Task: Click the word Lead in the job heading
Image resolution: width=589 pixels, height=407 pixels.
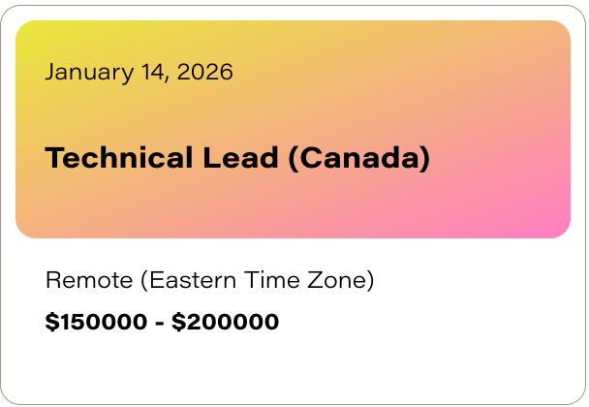Action: (x=241, y=158)
